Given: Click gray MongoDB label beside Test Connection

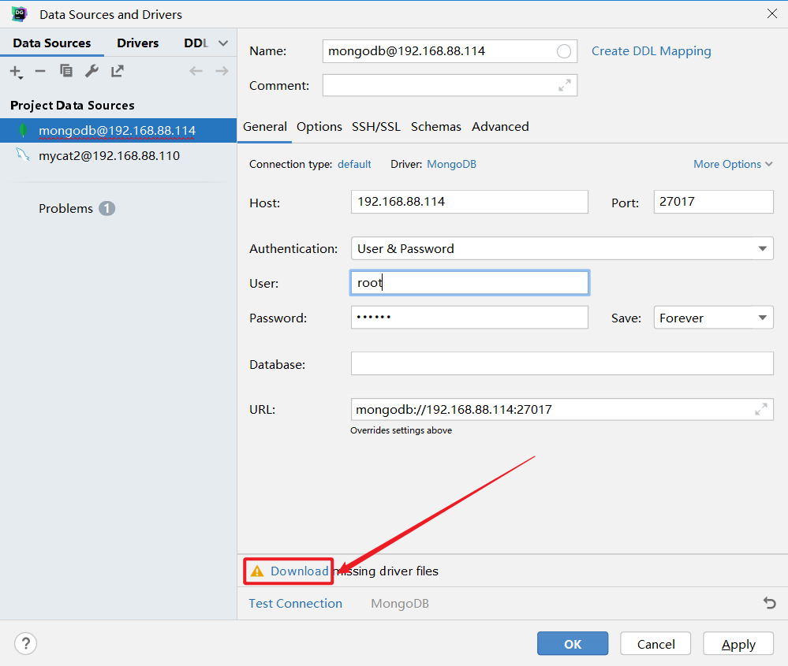Looking at the screenshot, I should [400, 603].
